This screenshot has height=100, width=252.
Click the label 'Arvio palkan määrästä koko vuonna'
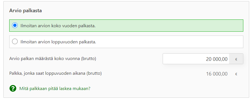(x=45, y=59)
